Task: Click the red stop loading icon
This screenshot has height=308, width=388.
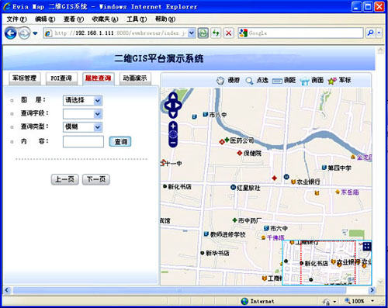Action: [x=228, y=33]
